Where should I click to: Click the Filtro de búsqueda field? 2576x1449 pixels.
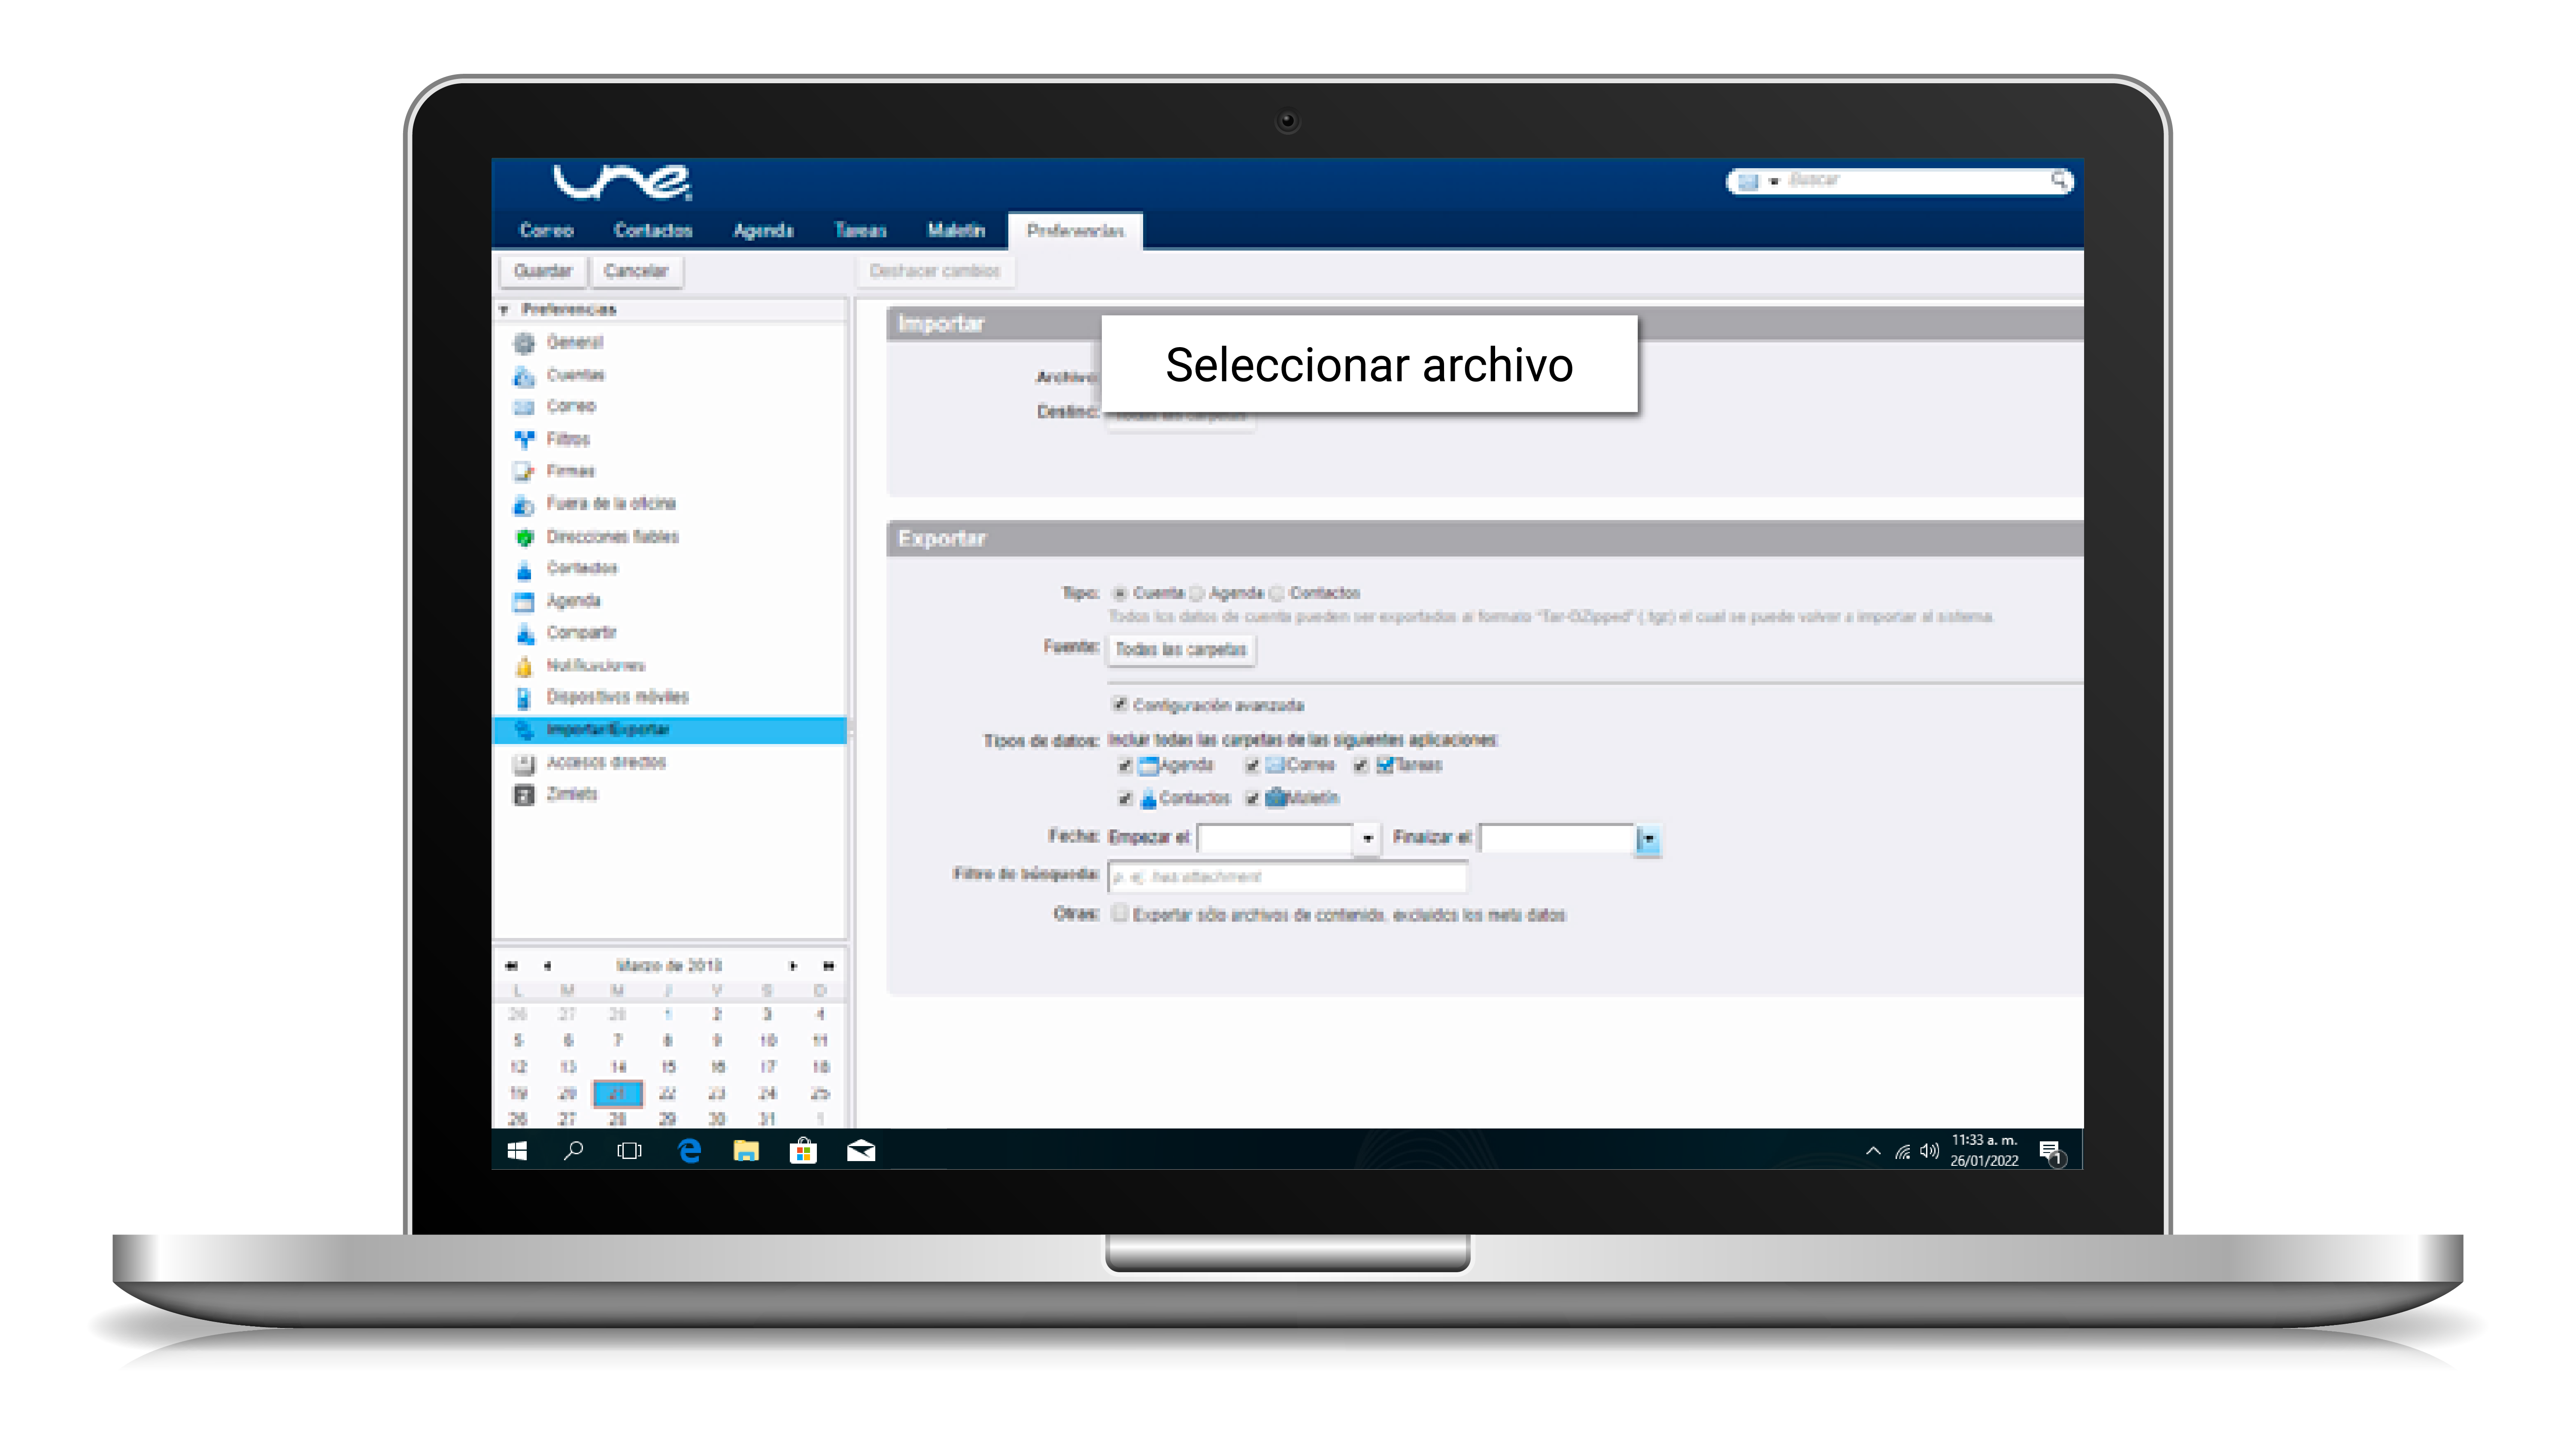[x=1288, y=877]
